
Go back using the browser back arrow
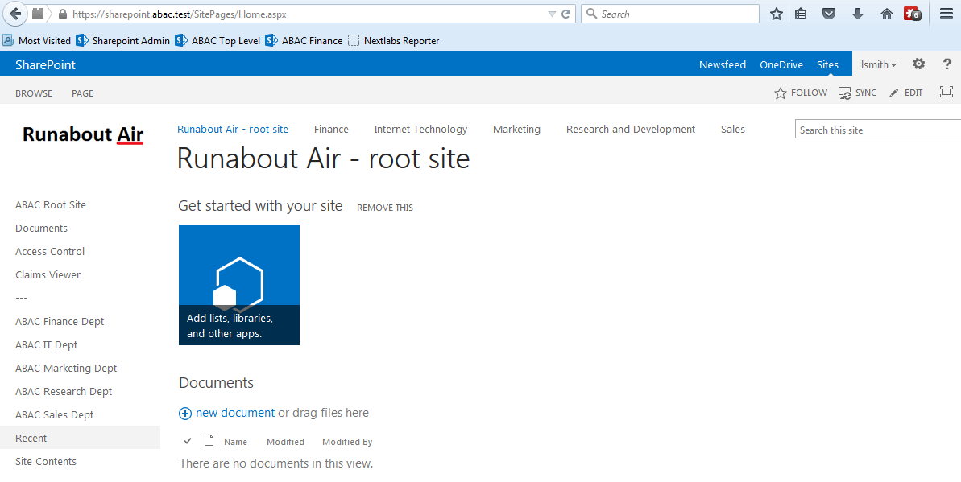(x=15, y=14)
